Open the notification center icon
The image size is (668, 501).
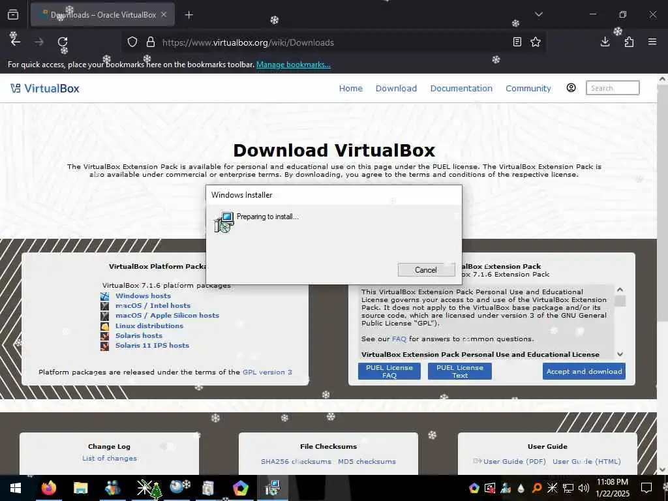click(646, 488)
